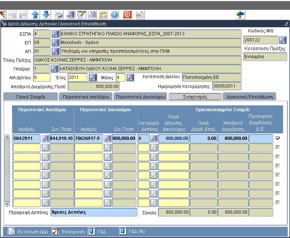
Task: Click the signpost navigation icon
Action: pyautogui.click(x=241, y=15)
